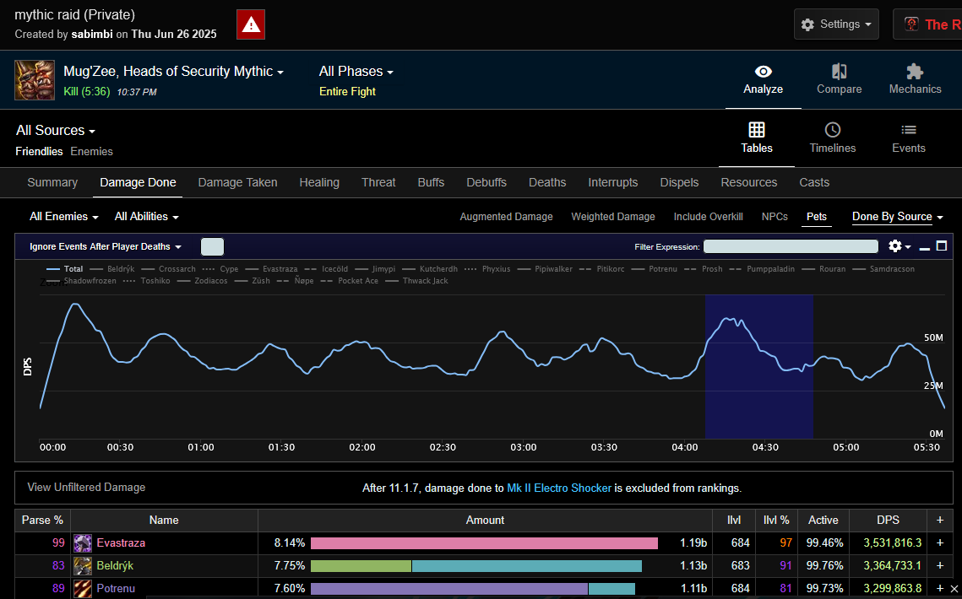Screen dimensions: 962x599
Task: Open the All Phases dropdown
Action: click(356, 72)
